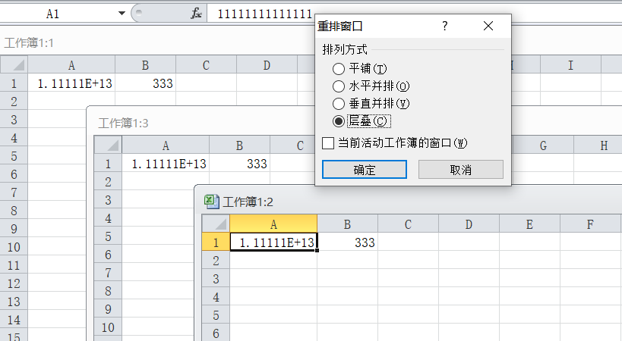Screen dimensions: 622x341
Task: Select the 层叠 radio option
Action: click(339, 120)
